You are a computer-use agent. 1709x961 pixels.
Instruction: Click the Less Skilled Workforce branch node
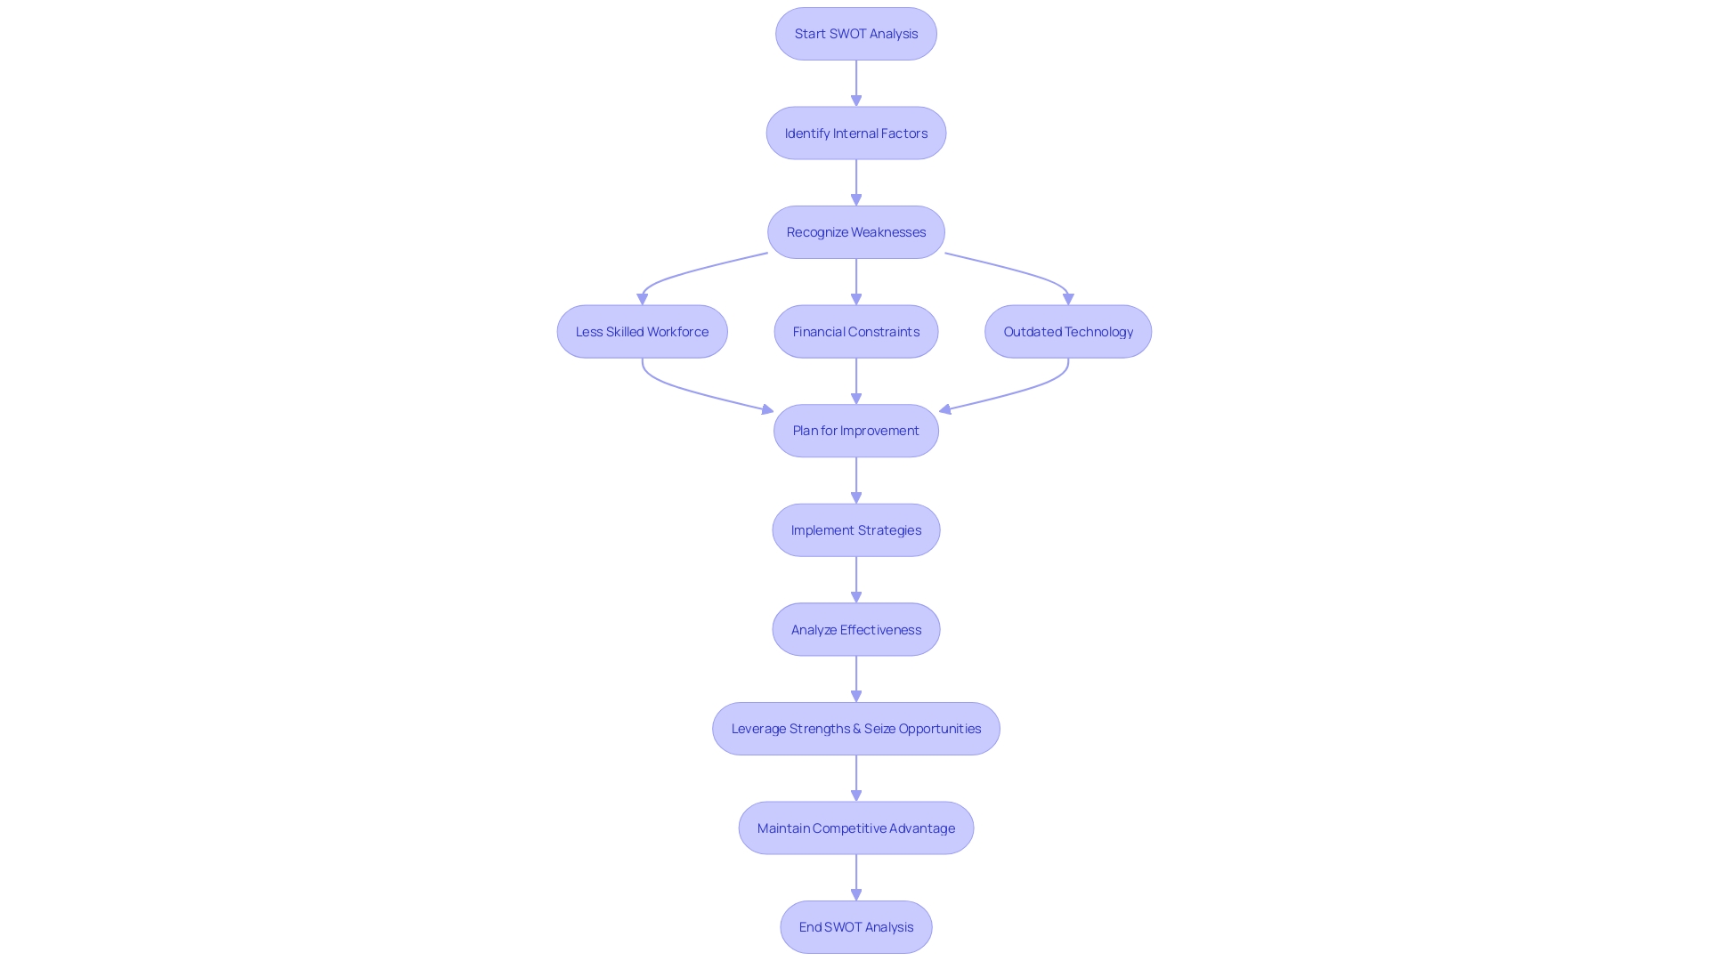point(642,331)
